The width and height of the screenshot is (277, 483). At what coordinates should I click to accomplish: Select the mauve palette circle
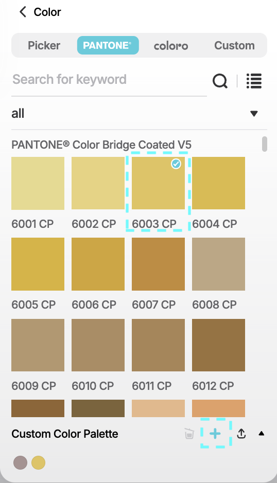pos(21,462)
